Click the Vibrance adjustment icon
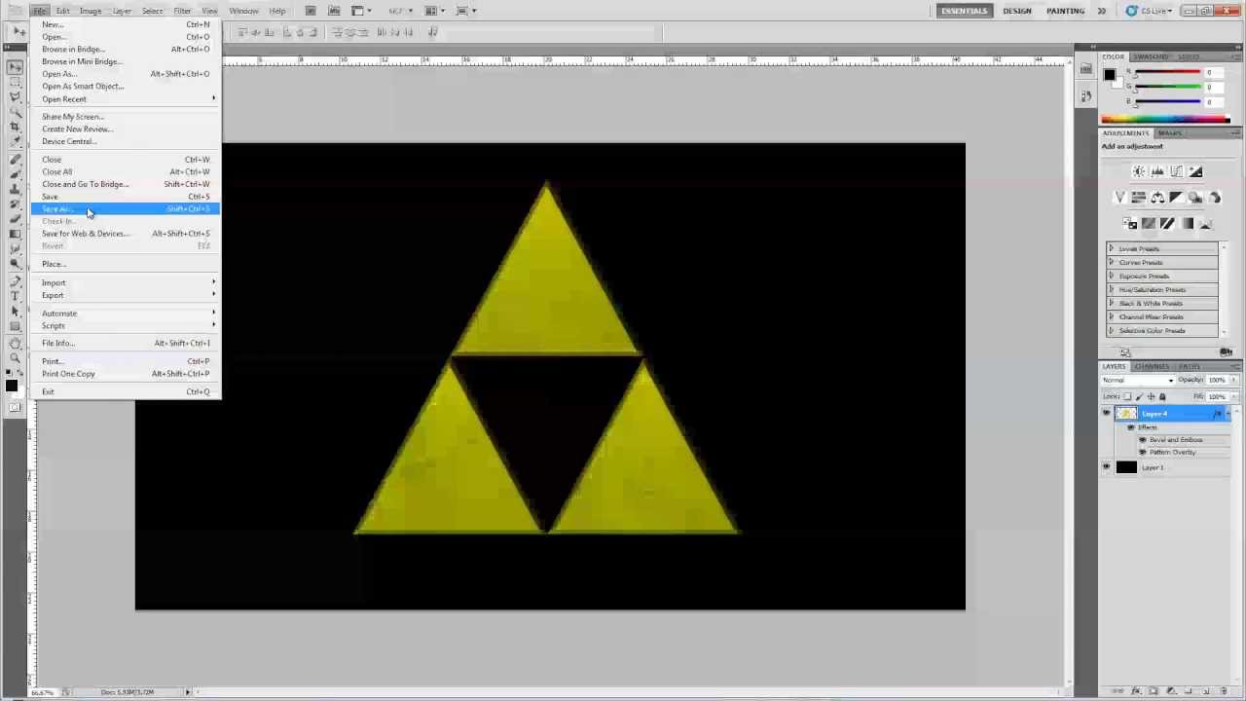1246x701 pixels. (x=1119, y=199)
